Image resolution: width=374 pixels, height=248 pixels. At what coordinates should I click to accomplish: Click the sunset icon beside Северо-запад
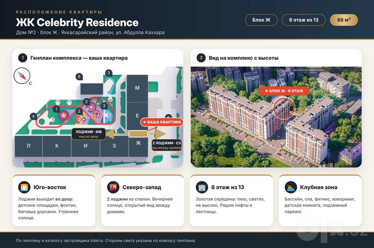pos(113,187)
